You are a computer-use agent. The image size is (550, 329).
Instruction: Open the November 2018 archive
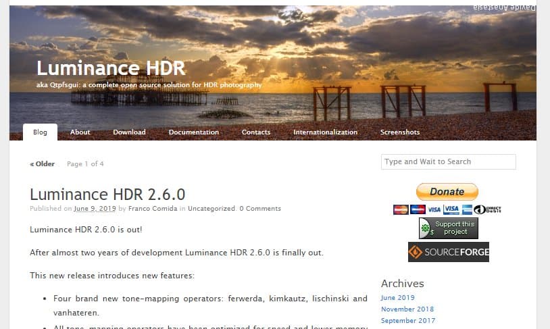407,309
